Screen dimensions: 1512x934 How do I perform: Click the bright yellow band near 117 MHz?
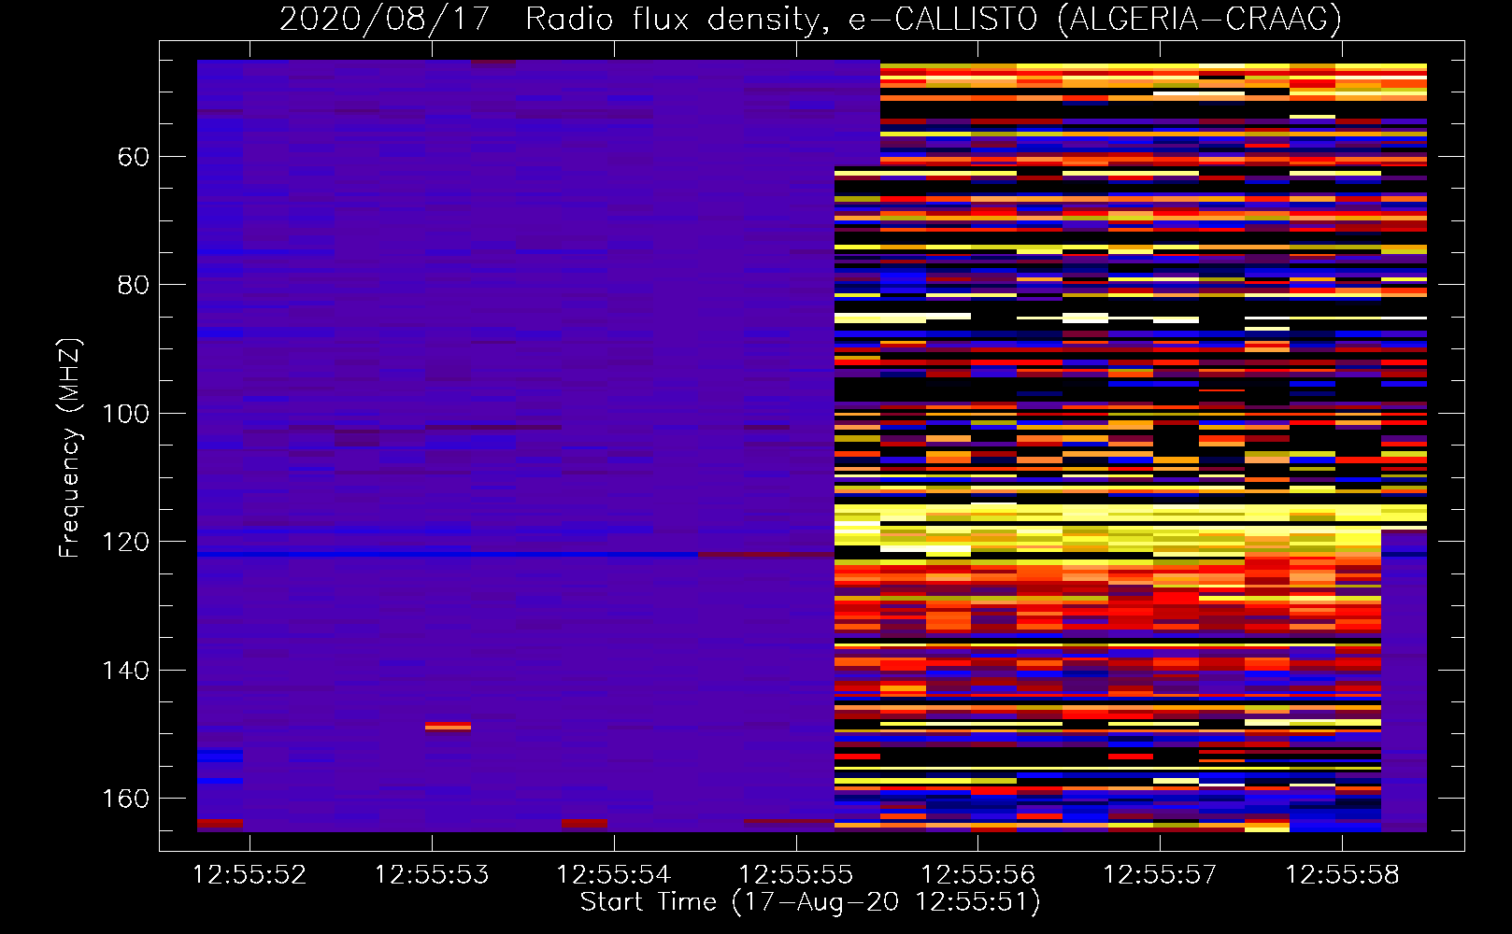(x=1131, y=513)
